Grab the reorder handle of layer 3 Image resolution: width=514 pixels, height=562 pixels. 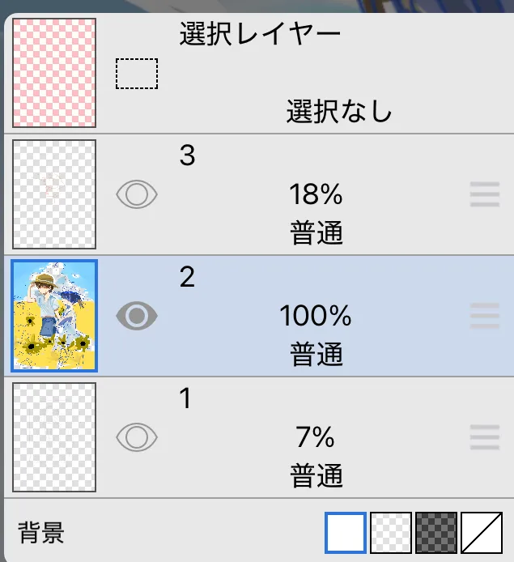coord(484,194)
